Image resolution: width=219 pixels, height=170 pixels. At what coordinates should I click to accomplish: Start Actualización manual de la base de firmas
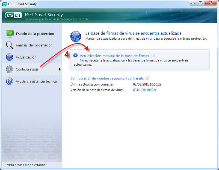click(114, 56)
